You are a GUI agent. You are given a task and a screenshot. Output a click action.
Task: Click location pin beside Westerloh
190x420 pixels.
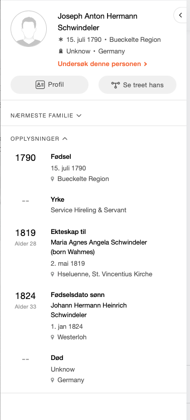pos(53,337)
